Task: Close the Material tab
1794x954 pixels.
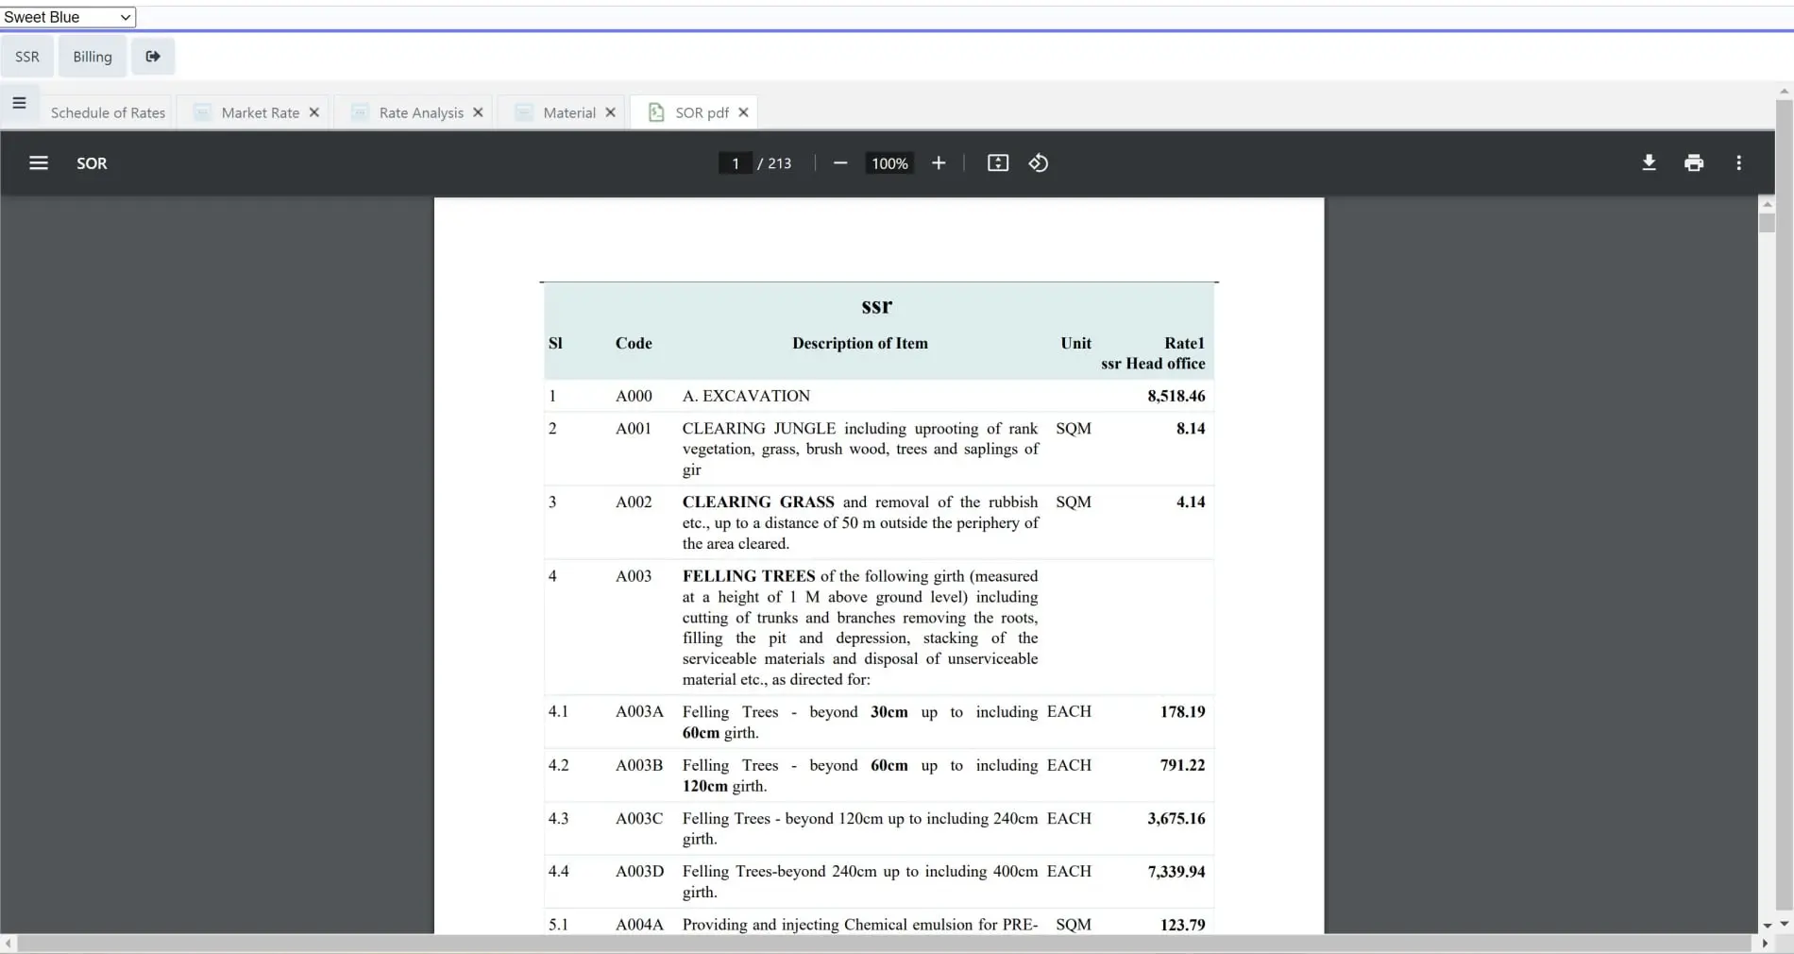Action: pos(610,112)
